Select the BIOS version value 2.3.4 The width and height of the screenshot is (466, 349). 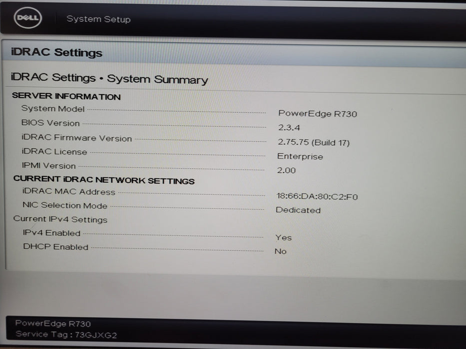289,128
